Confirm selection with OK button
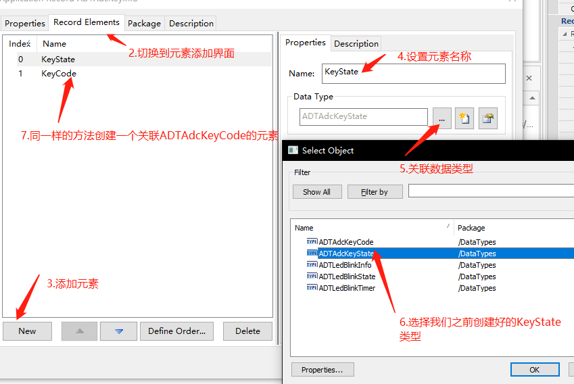Viewport: 574px width, 384px height. click(535, 370)
